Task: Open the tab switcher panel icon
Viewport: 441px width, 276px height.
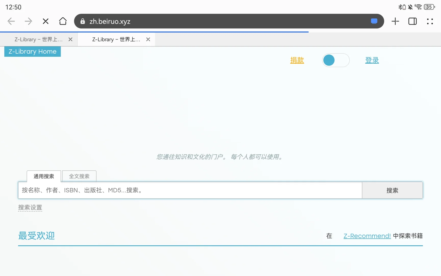Action: [x=413, y=21]
